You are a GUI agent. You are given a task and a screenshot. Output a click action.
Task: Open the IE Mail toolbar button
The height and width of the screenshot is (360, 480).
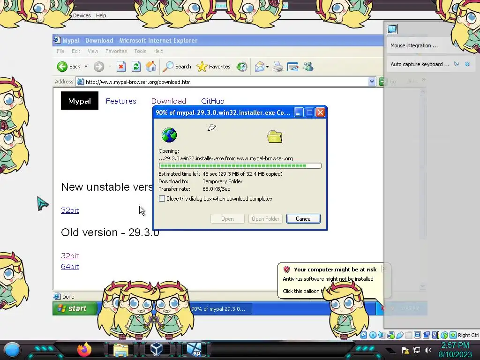point(259,67)
